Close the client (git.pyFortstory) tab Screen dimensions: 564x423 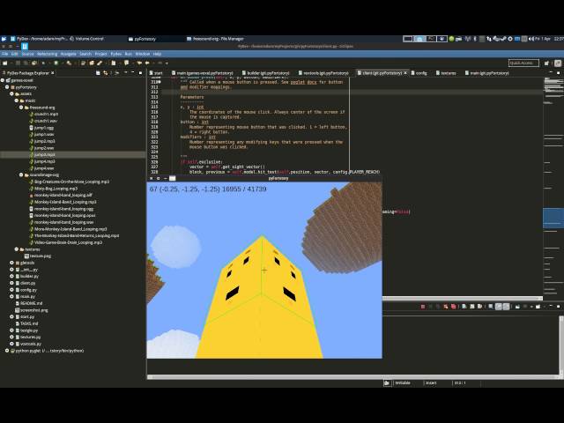[x=405, y=73]
